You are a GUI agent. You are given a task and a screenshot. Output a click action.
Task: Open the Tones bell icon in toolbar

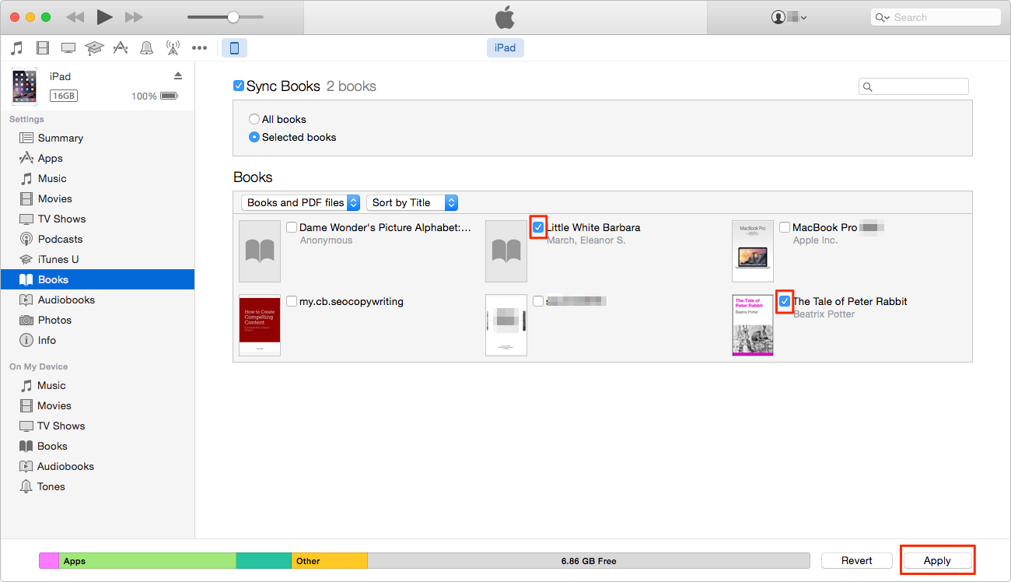click(x=146, y=48)
